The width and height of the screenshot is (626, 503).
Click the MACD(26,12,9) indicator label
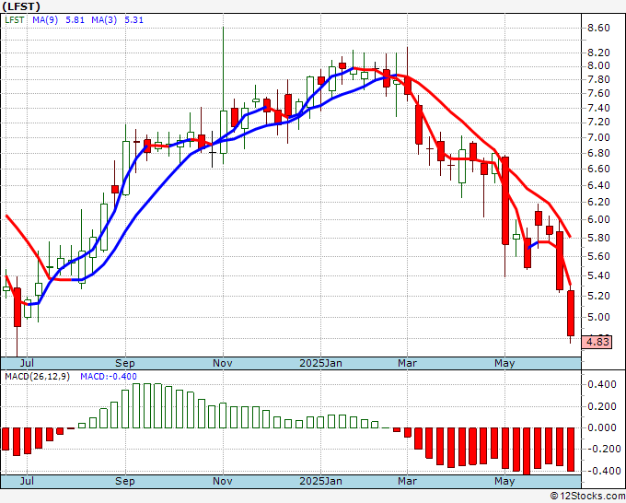[37, 377]
